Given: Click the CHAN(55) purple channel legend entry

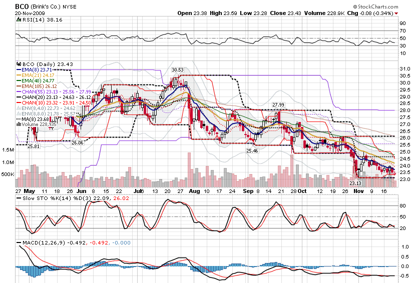Looking at the screenshot, I should click(x=54, y=92).
